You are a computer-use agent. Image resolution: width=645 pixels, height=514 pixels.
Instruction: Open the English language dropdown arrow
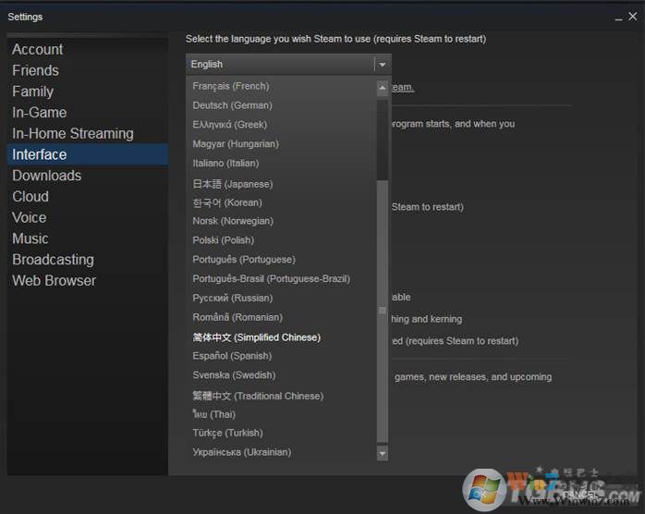click(382, 65)
